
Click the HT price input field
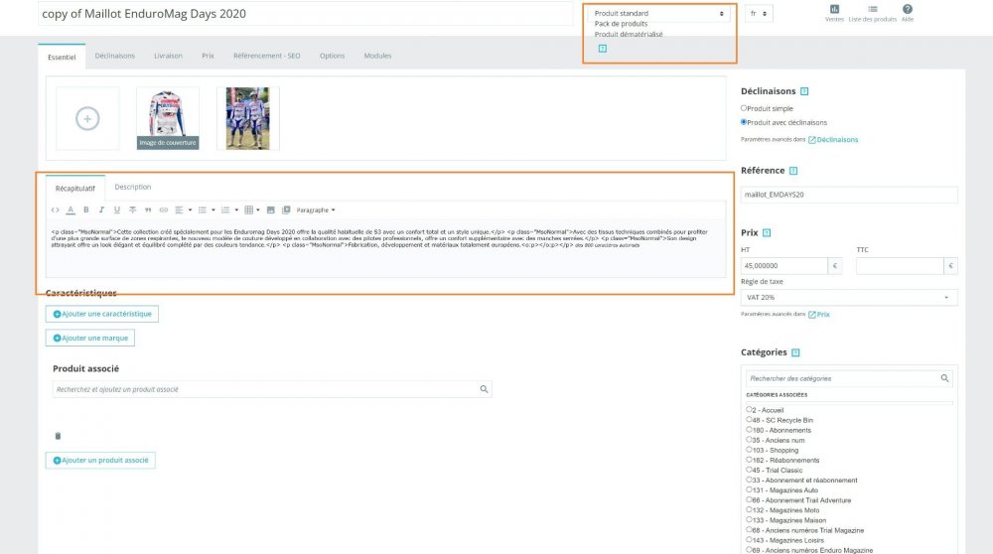[x=784, y=266]
